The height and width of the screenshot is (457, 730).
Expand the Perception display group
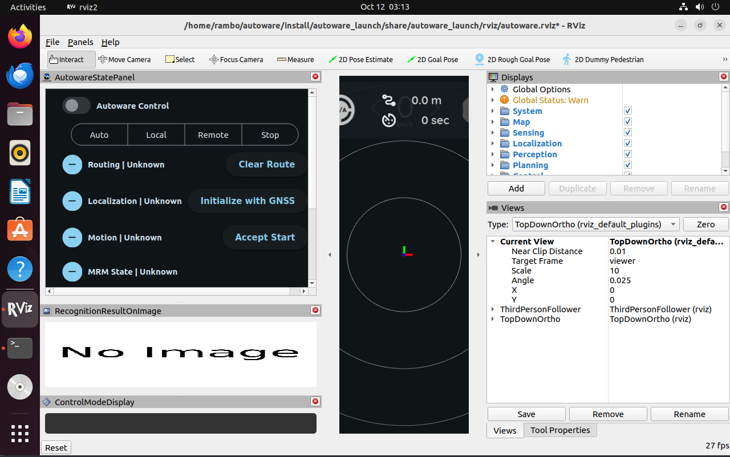tap(493, 154)
